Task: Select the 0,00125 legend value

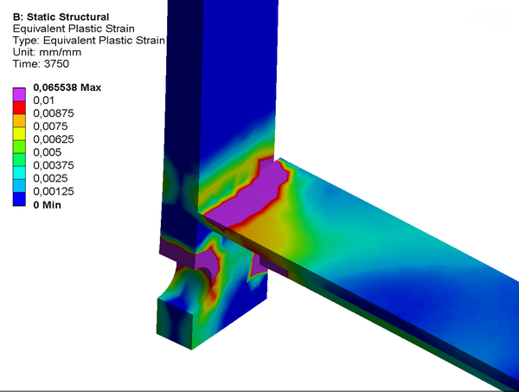Action: tap(54, 191)
